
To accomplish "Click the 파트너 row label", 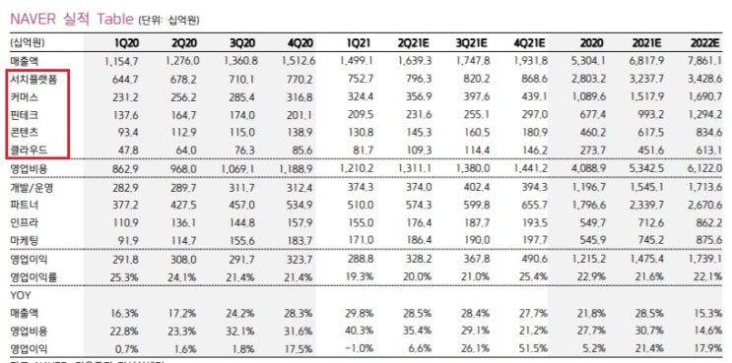I will [25, 205].
